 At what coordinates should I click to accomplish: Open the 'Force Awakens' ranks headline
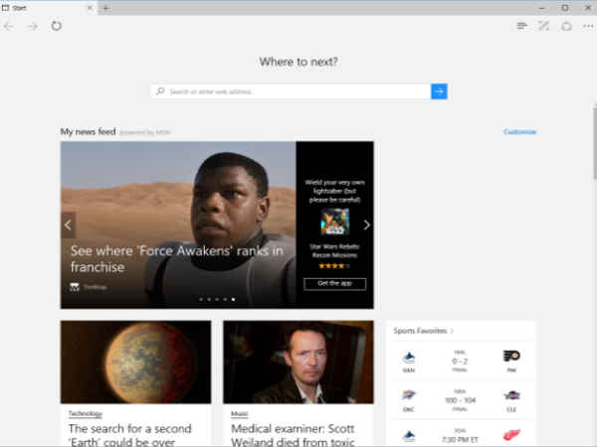pyautogui.click(x=176, y=259)
